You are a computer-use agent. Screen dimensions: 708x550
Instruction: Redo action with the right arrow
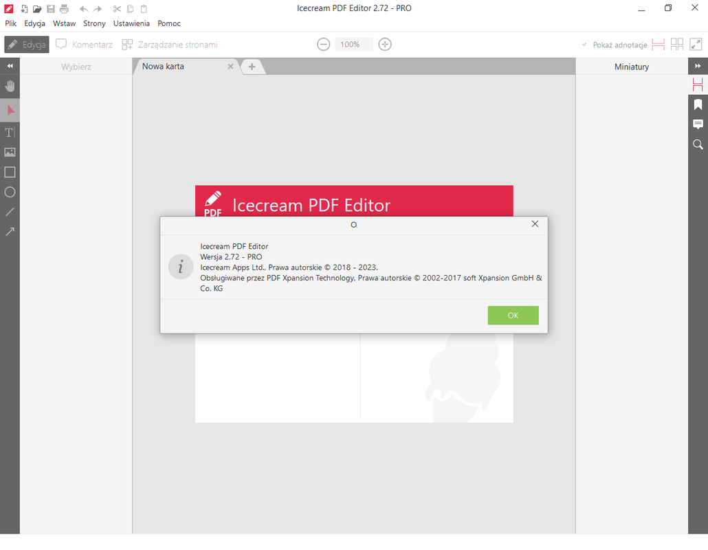98,8
